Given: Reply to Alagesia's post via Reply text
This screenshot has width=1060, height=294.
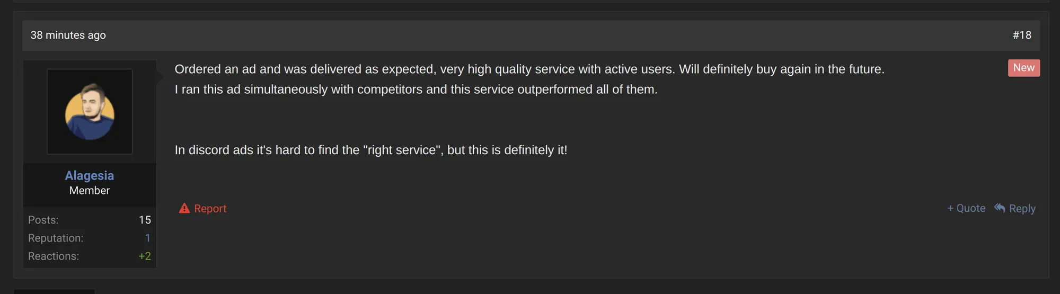Looking at the screenshot, I should [x=1022, y=209].
